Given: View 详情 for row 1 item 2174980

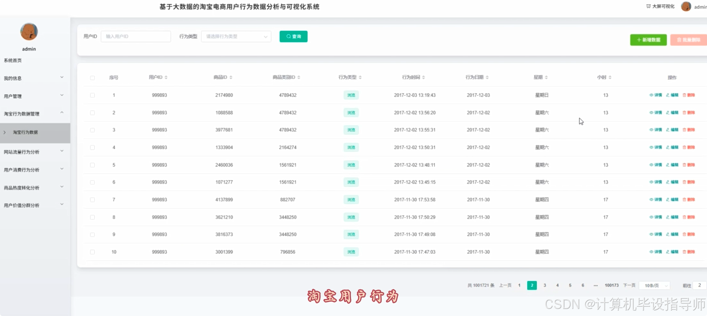Looking at the screenshot, I should point(656,95).
